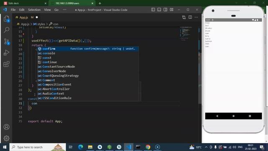Choose the console suggestion

coord(88,53)
